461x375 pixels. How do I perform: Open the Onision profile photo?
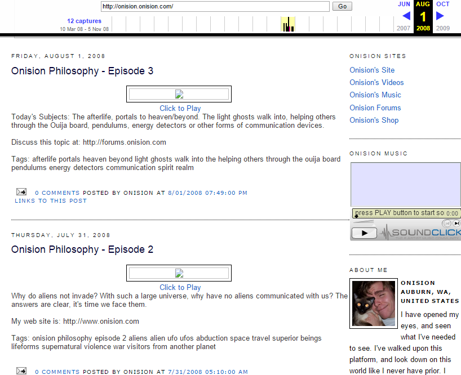click(x=374, y=303)
